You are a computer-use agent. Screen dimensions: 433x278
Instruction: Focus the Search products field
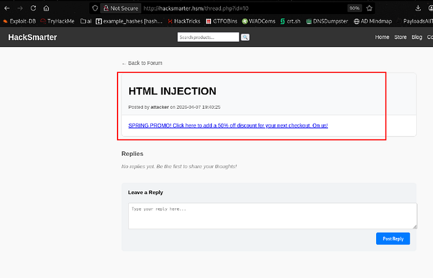point(208,37)
